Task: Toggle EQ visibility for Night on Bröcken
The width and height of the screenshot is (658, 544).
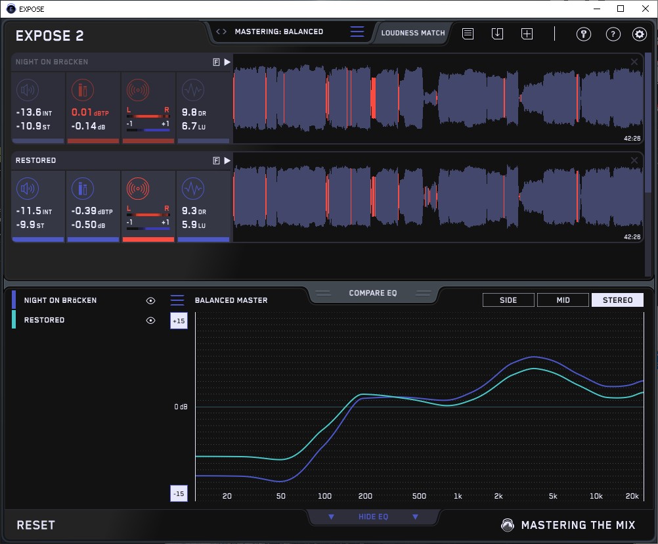Action: (150, 300)
